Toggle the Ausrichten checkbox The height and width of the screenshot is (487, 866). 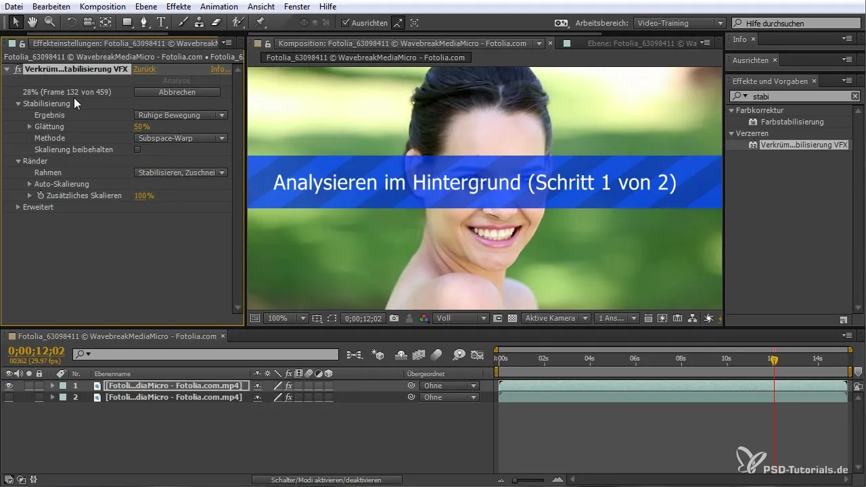tap(345, 22)
